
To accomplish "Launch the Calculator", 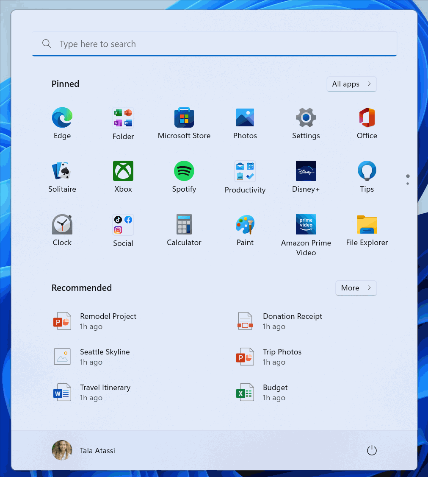I will [184, 224].
